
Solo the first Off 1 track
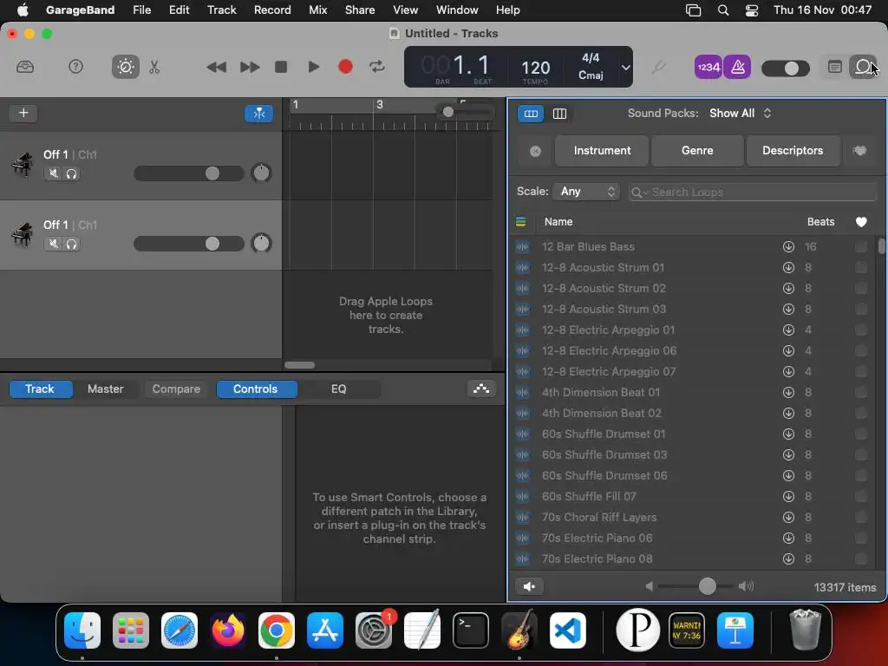(71, 173)
